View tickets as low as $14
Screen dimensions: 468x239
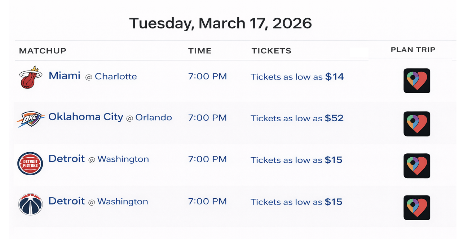pyautogui.click(x=297, y=77)
